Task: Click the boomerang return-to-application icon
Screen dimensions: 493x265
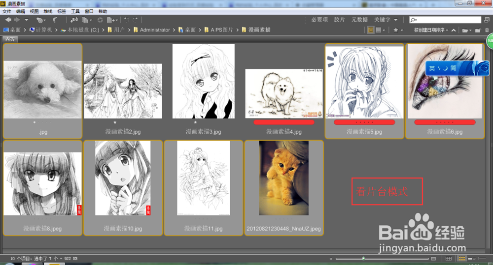Action: [55, 20]
